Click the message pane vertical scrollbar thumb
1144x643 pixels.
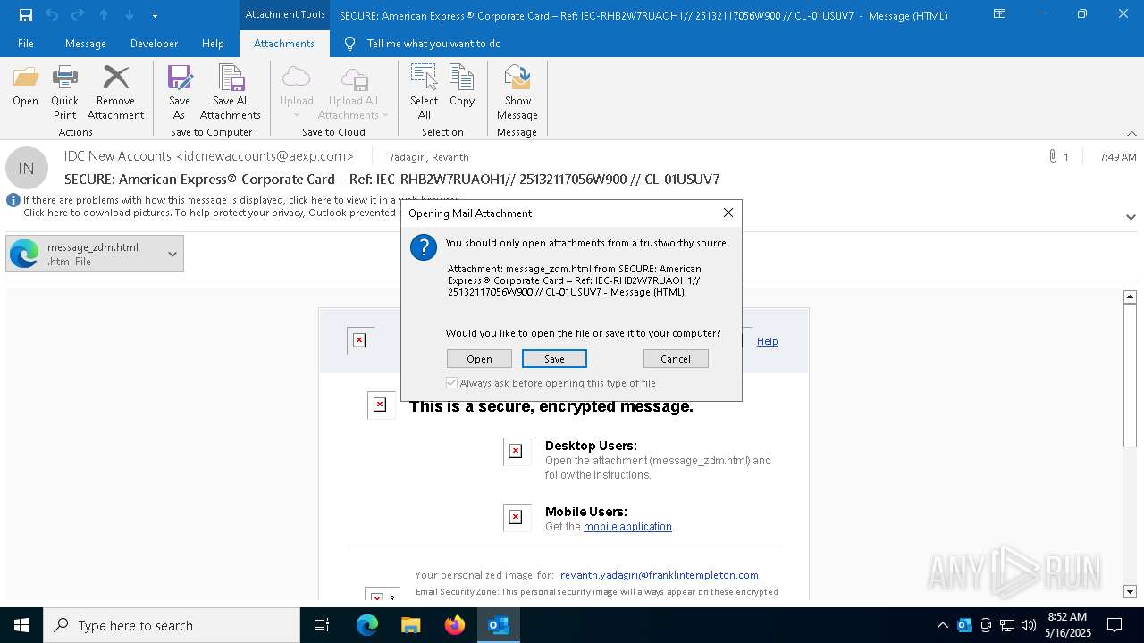click(1130, 375)
